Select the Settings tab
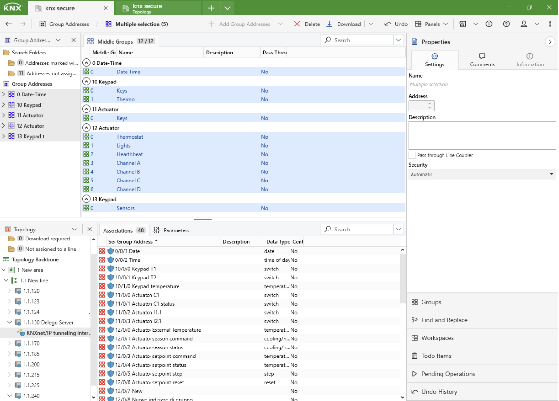Screen dimensions: 559x401 434,60
